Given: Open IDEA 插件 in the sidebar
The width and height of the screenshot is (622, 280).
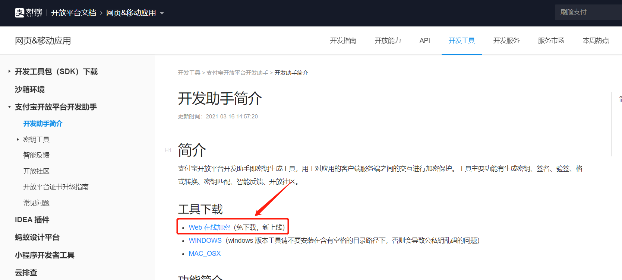Looking at the screenshot, I should (x=32, y=220).
